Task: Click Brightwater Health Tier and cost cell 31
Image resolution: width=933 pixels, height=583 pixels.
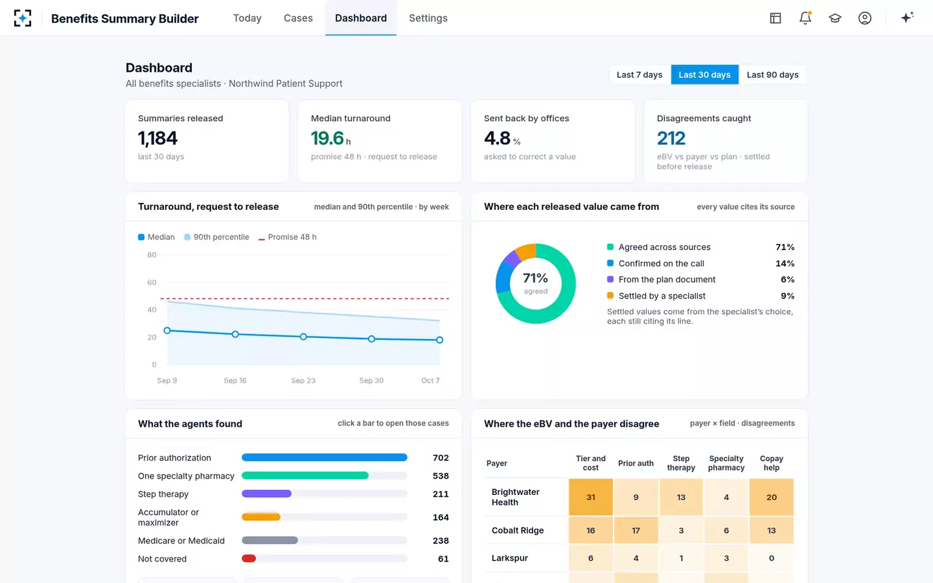Action: point(591,497)
